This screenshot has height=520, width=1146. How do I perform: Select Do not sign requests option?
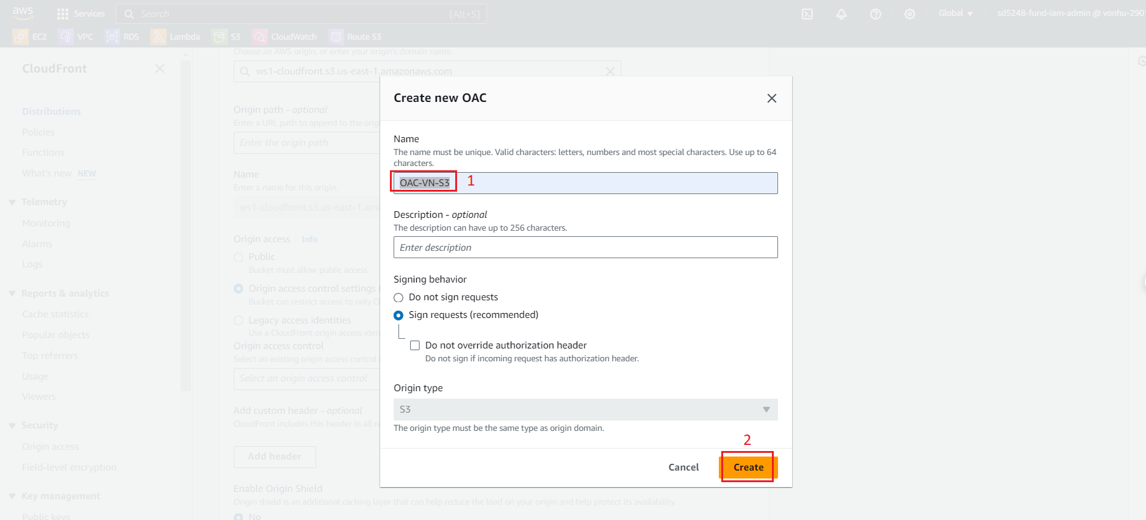point(398,298)
